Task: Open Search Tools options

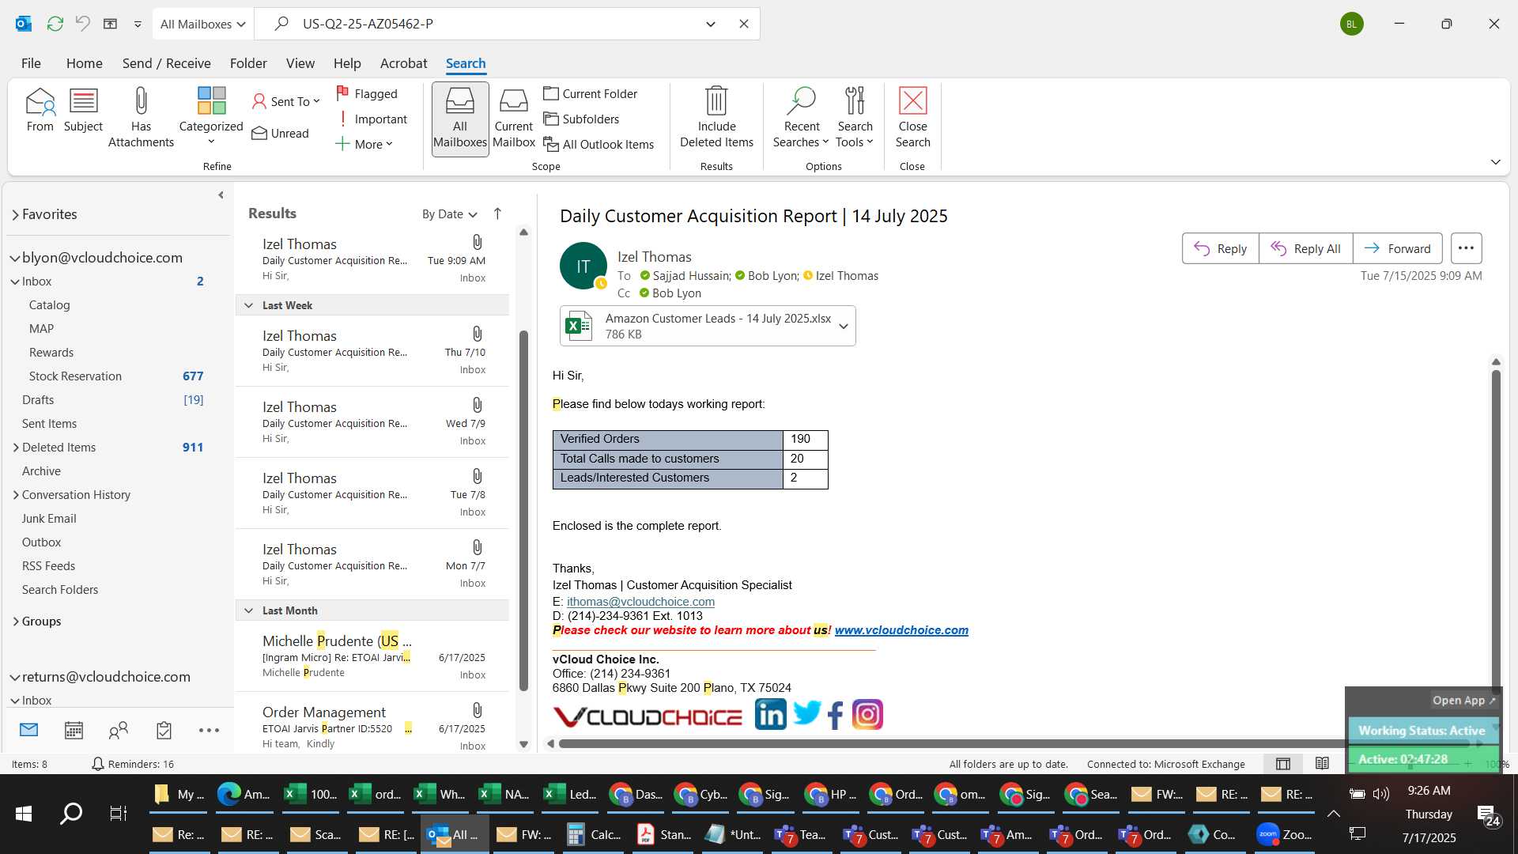Action: (855, 117)
